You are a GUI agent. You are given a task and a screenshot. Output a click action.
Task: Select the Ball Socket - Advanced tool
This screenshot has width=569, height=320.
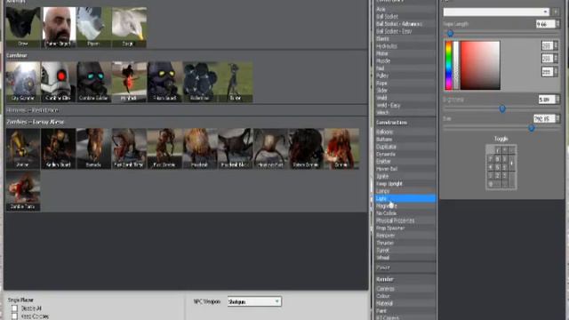pos(405,24)
